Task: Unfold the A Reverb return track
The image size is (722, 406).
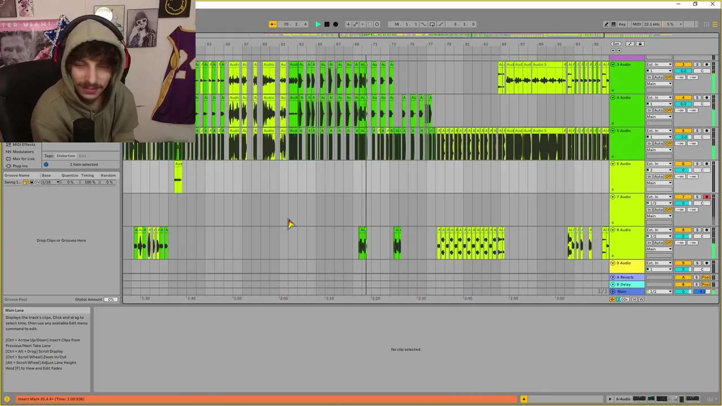Action: click(x=613, y=277)
